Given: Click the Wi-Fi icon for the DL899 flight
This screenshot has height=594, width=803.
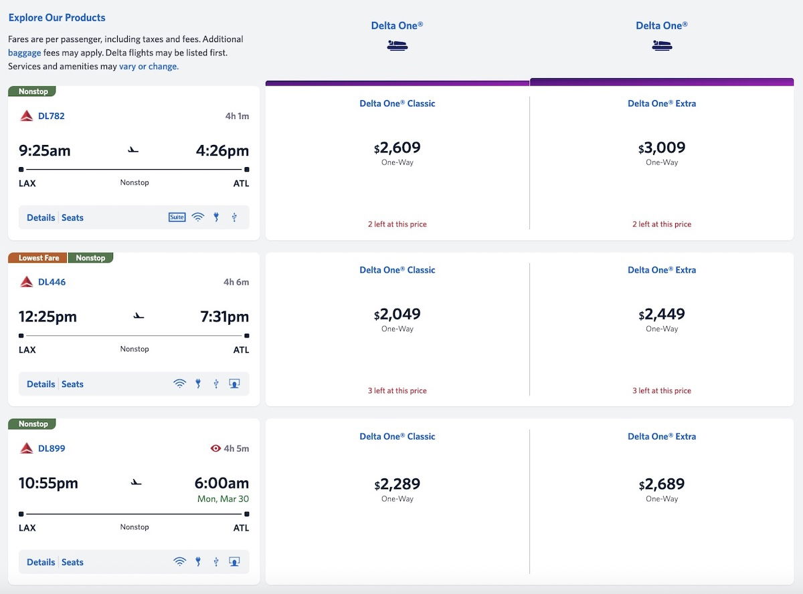Looking at the screenshot, I should pyautogui.click(x=179, y=562).
